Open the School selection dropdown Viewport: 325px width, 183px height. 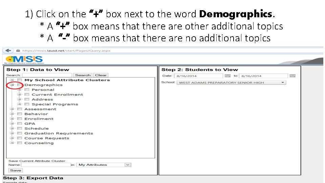coord(231,83)
